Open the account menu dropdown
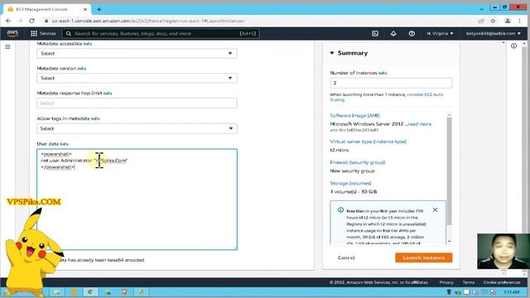The image size is (530, 298). point(494,33)
